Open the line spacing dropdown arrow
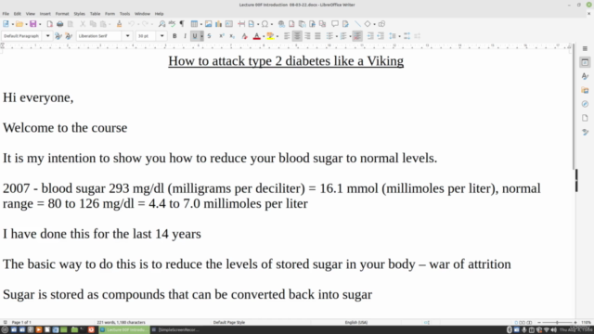The height and width of the screenshot is (334, 594). click(x=399, y=36)
